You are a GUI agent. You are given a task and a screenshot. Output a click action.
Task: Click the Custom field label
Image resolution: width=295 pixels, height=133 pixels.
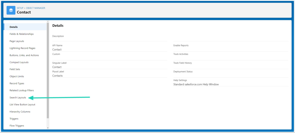click(x=56, y=54)
